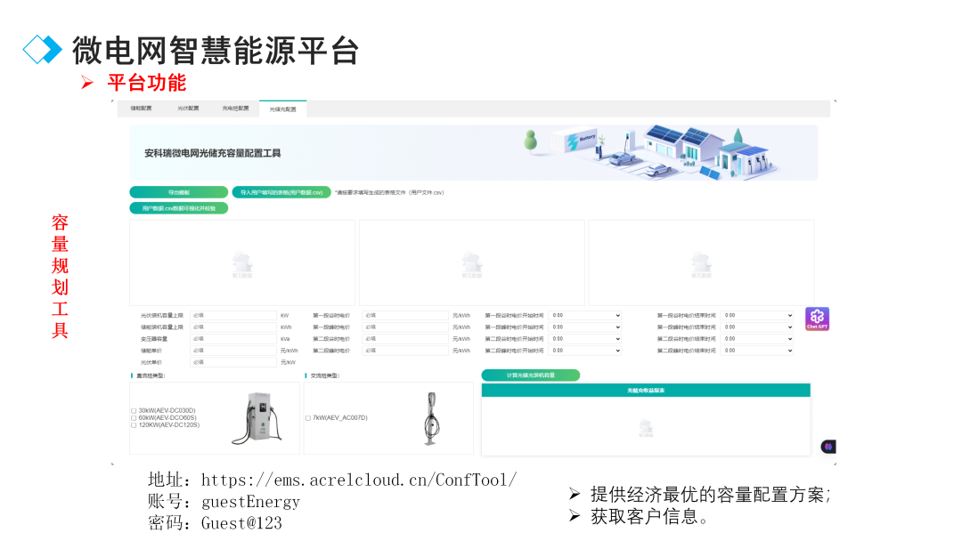Screen dimensions: 962x541
Task: Click the 导出模板 button
Action: [x=180, y=191]
